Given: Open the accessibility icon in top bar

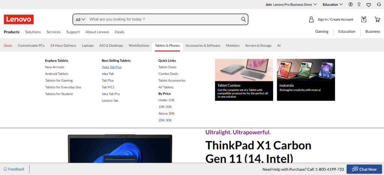Looking at the screenshot, I should 351,4.
